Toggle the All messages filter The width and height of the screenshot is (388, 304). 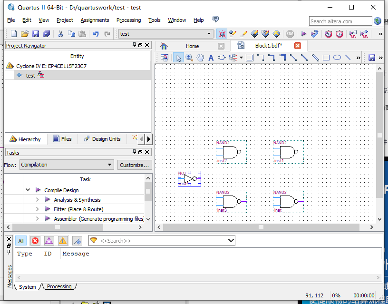click(x=21, y=241)
